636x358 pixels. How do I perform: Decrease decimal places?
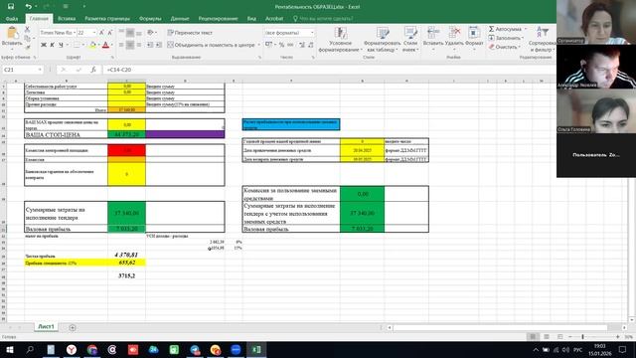click(x=311, y=45)
